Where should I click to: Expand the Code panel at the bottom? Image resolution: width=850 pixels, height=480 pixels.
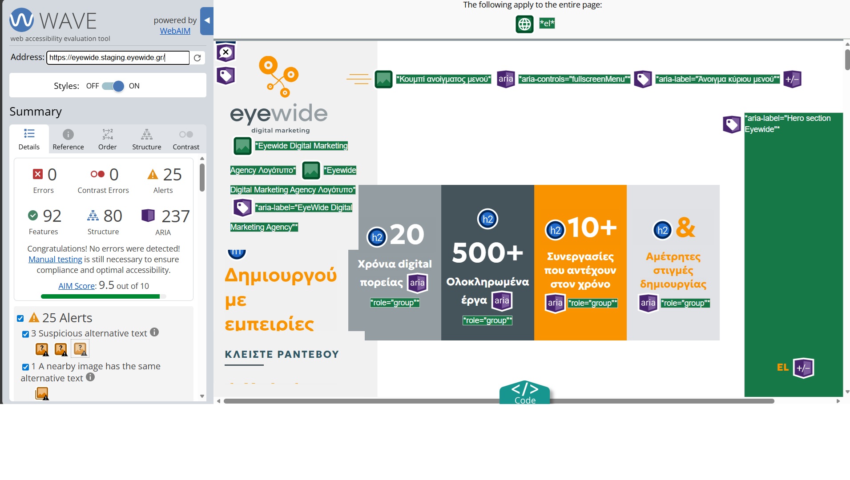pyautogui.click(x=525, y=393)
